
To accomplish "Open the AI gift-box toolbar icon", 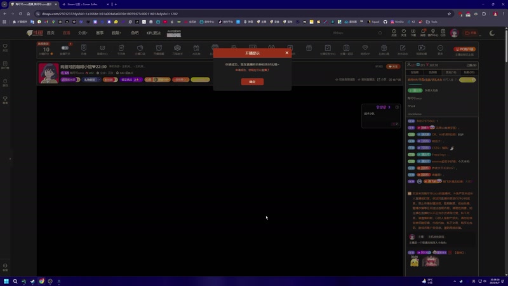I will click(x=196, y=48).
